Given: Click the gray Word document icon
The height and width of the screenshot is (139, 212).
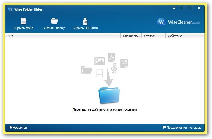Looking at the screenshot, I should pyautogui.click(x=124, y=63).
